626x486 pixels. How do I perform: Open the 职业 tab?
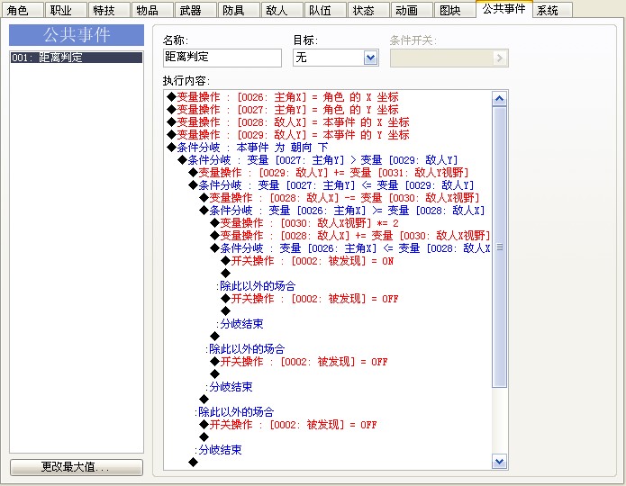tap(66, 10)
